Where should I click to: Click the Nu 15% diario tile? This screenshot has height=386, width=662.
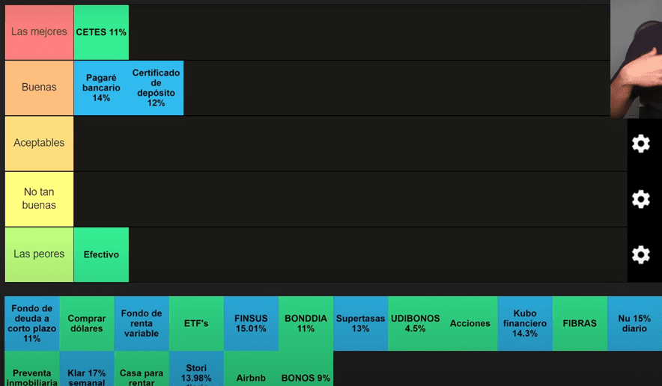coord(634,324)
